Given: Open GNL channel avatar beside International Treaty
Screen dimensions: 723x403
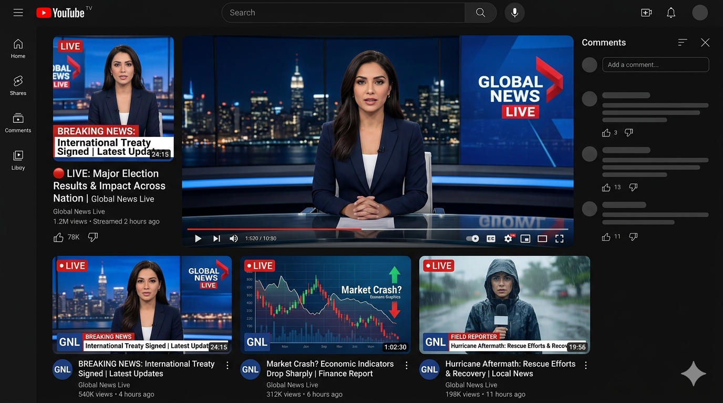Looking at the screenshot, I should click(x=63, y=369).
